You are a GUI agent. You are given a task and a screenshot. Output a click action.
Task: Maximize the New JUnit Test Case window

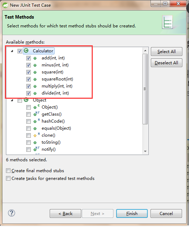[x=165, y=4]
